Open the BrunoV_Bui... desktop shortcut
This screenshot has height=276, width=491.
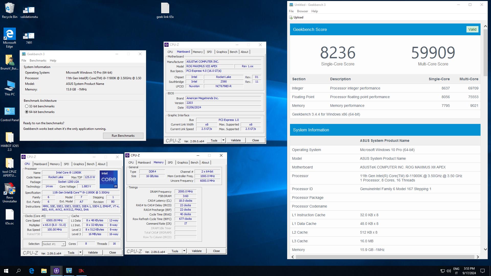pos(9,62)
